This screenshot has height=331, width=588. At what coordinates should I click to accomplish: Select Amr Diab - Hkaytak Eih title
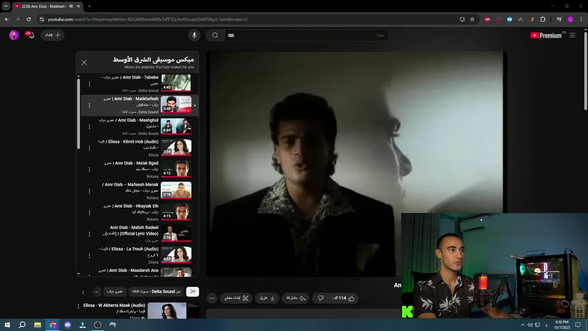click(x=131, y=209)
